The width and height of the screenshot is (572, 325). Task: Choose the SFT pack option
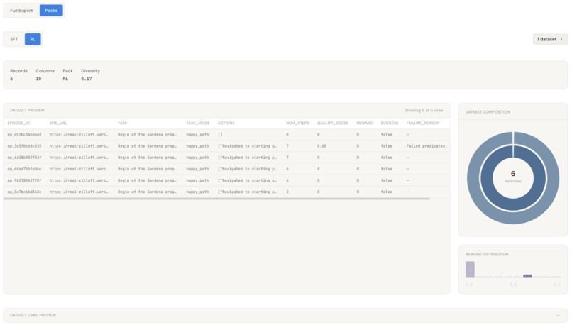tap(14, 39)
